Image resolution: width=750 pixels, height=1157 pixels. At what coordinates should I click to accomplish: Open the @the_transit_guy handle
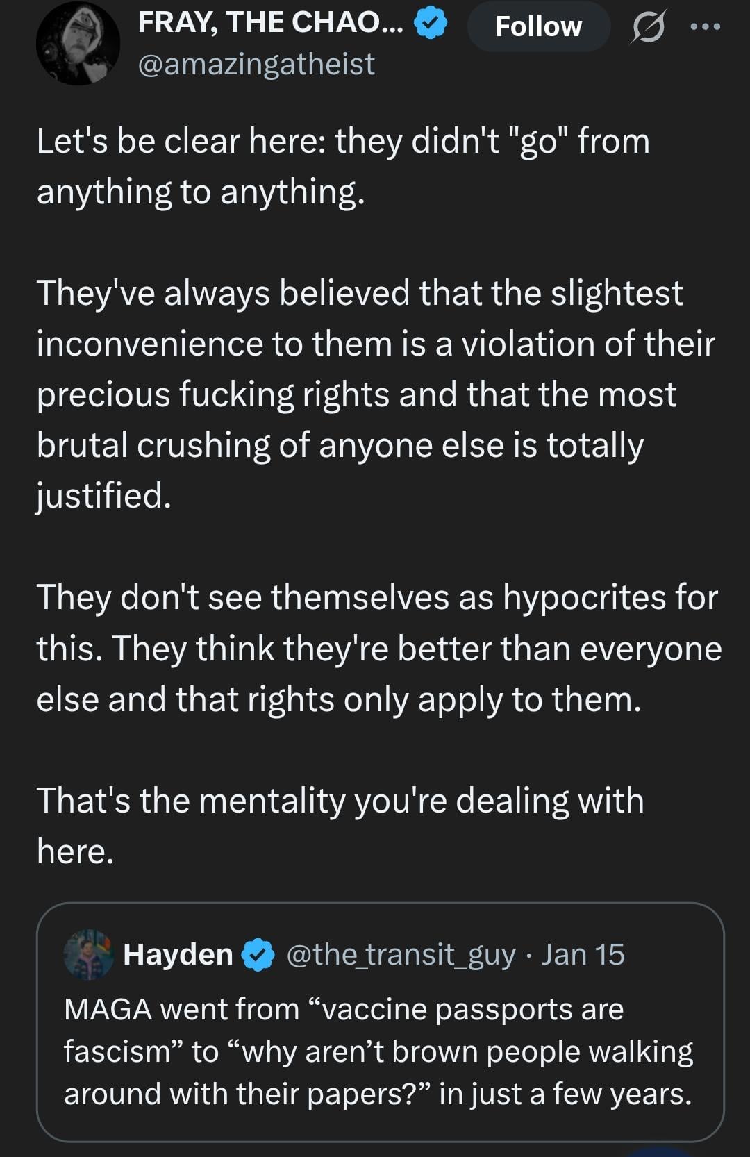401,955
